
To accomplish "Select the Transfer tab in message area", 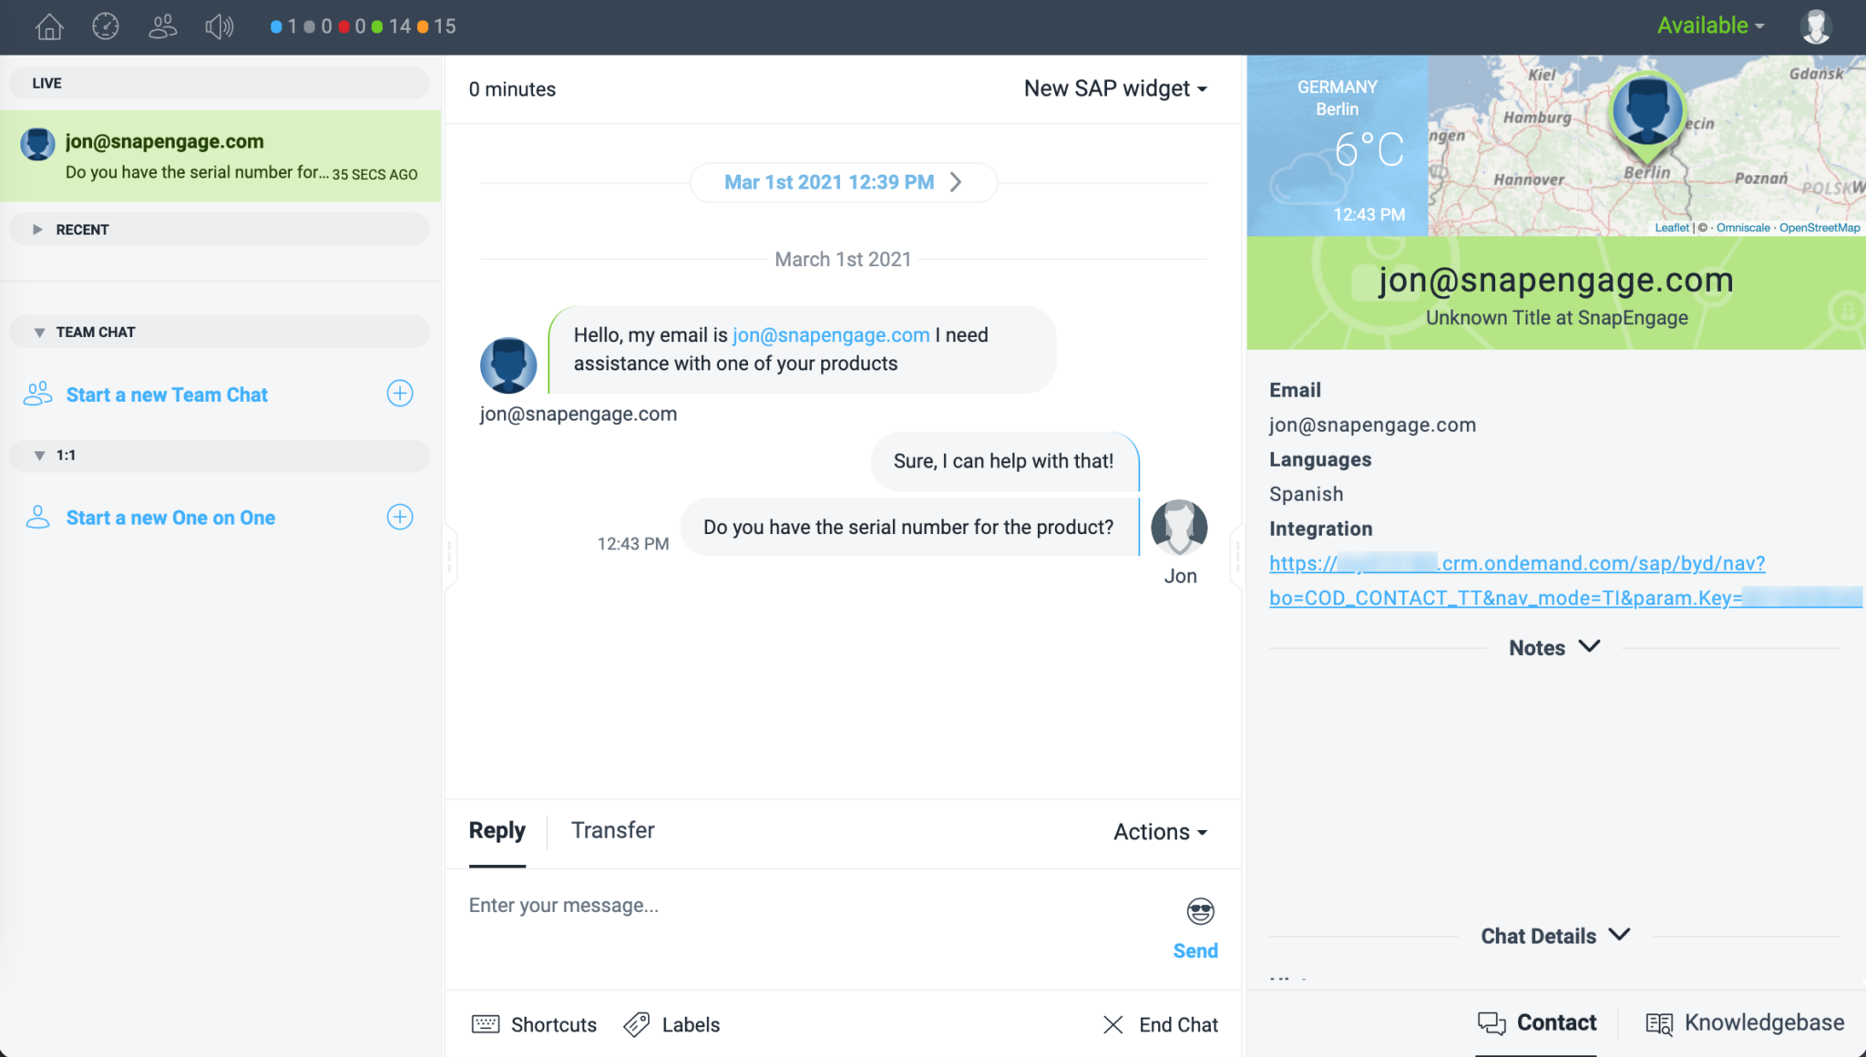I will pos(612,830).
